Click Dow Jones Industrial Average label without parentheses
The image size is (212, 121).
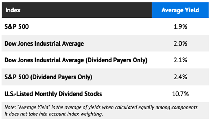(44, 43)
